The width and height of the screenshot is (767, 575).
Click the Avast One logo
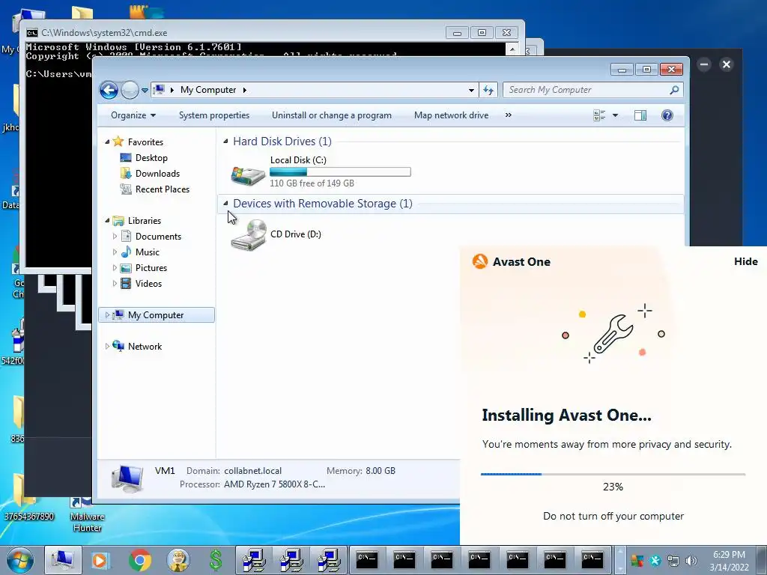(480, 261)
